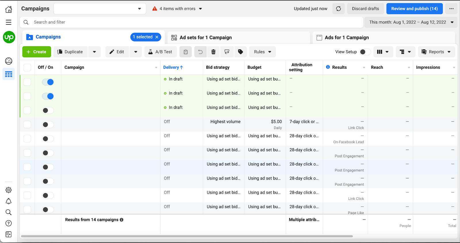This screenshot has height=243, width=460.
Task: Click the tag label icon
Action: click(241, 52)
